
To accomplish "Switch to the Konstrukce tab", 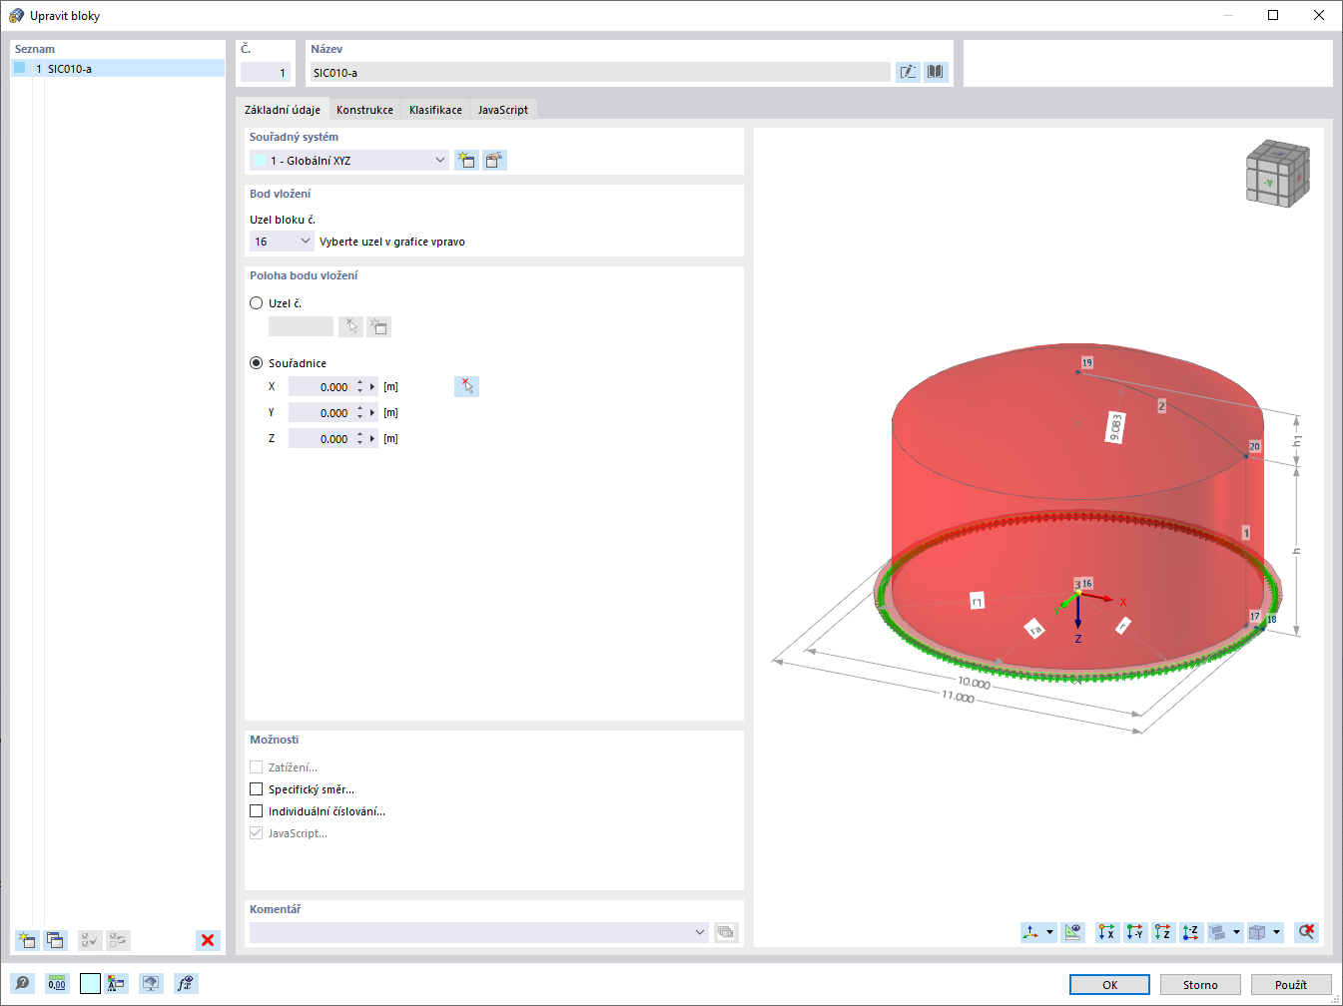I will tap(363, 110).
